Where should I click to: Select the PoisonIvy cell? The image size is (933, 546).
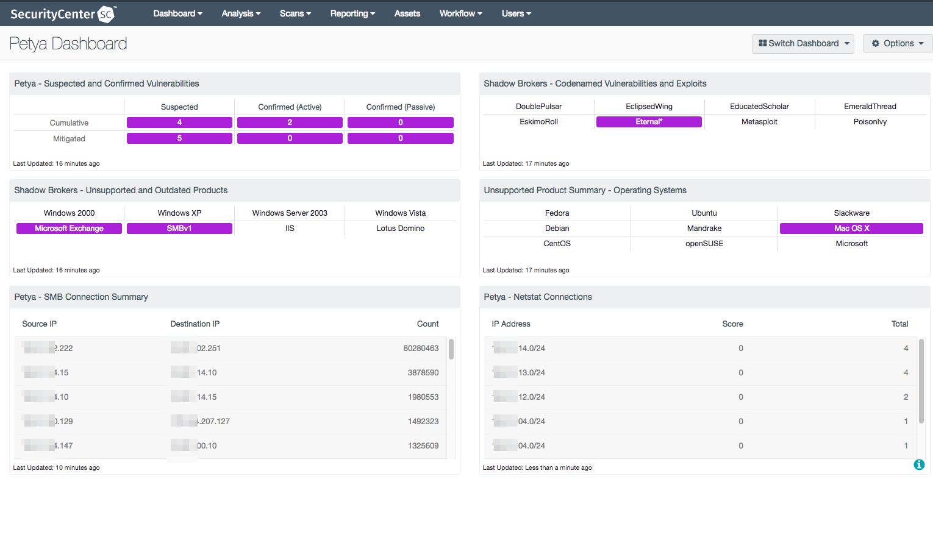tap(870, 122)
